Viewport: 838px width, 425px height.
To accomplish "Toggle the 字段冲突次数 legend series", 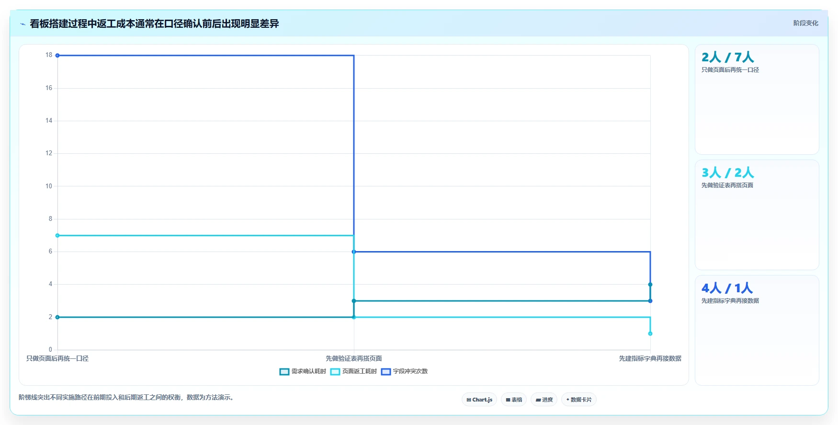I will click(x=404, y=371).
